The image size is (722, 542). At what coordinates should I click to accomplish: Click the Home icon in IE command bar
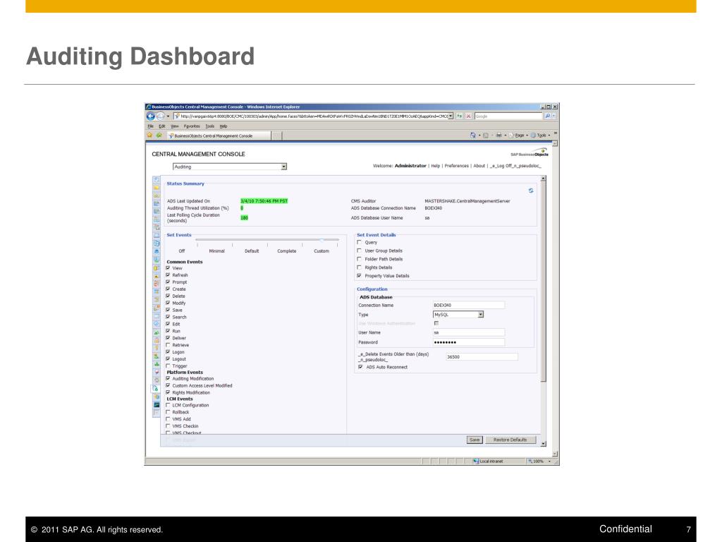click(473, 135)
